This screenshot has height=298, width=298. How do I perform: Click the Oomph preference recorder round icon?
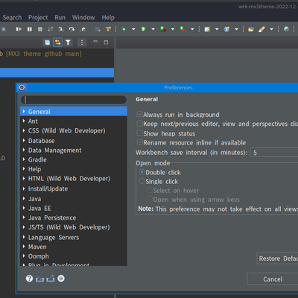point(61,279)
